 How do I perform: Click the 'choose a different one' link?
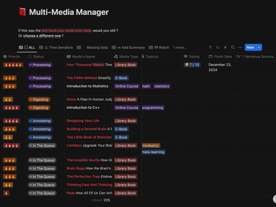(x=42, y=36)
